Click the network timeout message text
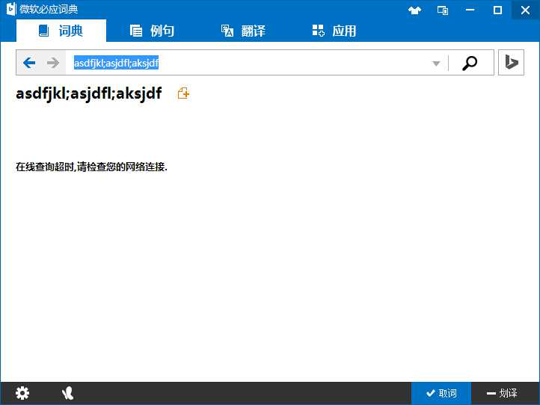This screenshot has height=405, width=540. point(91,167)
